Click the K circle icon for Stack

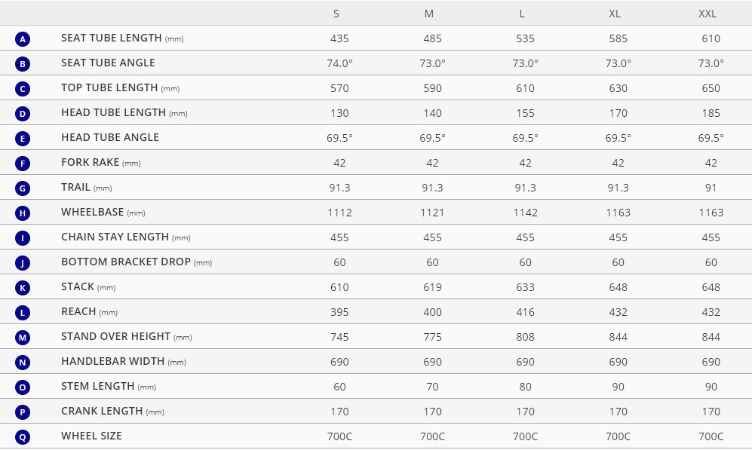coord(23,287)
